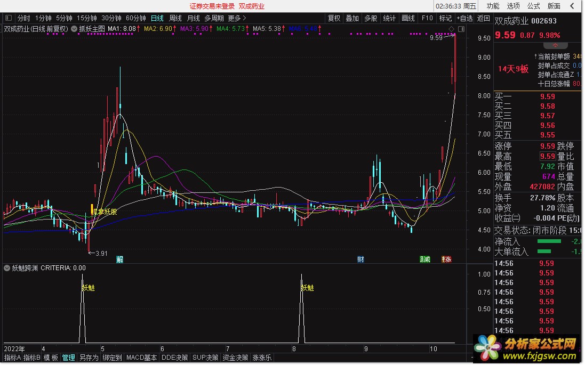Image resolution: width=585 pixels, height=365 pixels.
Task: Open the 选项 menu
Action: point(513,6)
